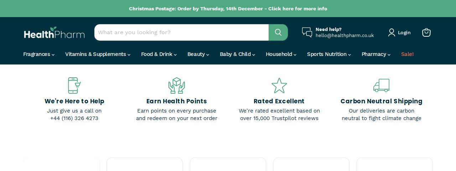Click the phone with cart icon

(x=74, y=85)
